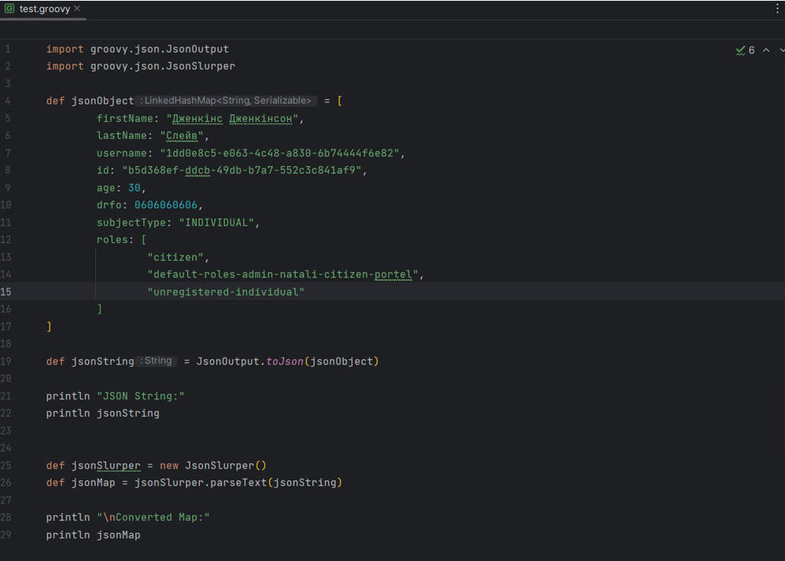The width and height of the screenshot is (785, 561).
Task: Close the test.groovy editor tab
Action: pyautogui.click(x=77, y=8)
